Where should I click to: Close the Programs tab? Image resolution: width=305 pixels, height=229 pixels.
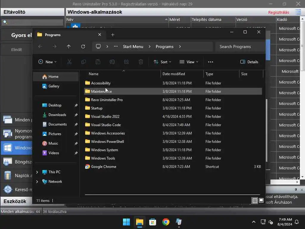(99, 35)
